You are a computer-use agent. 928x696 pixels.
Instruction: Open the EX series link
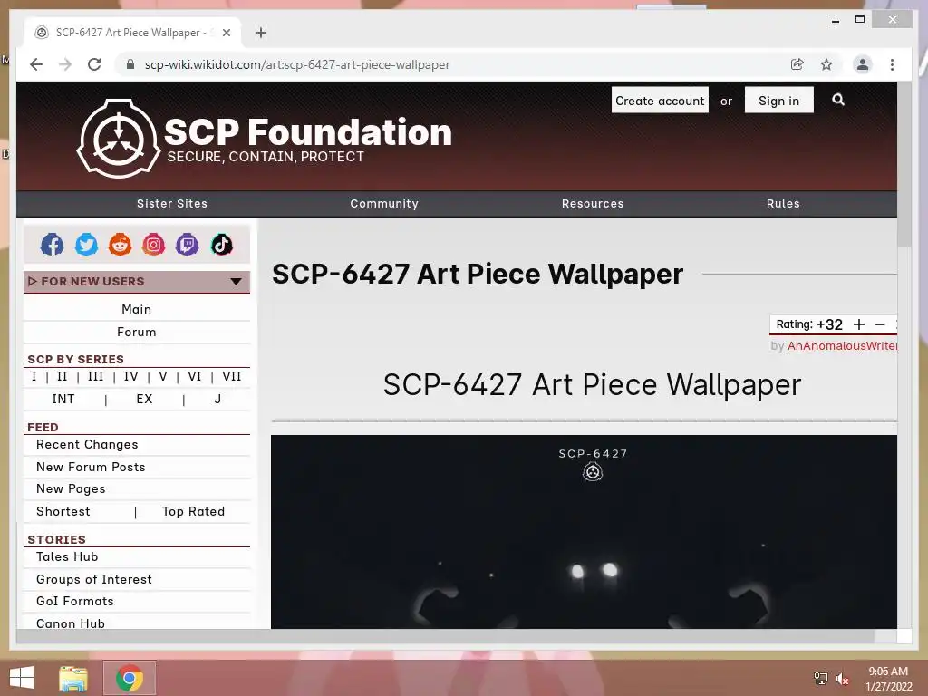tap(144, 399)
